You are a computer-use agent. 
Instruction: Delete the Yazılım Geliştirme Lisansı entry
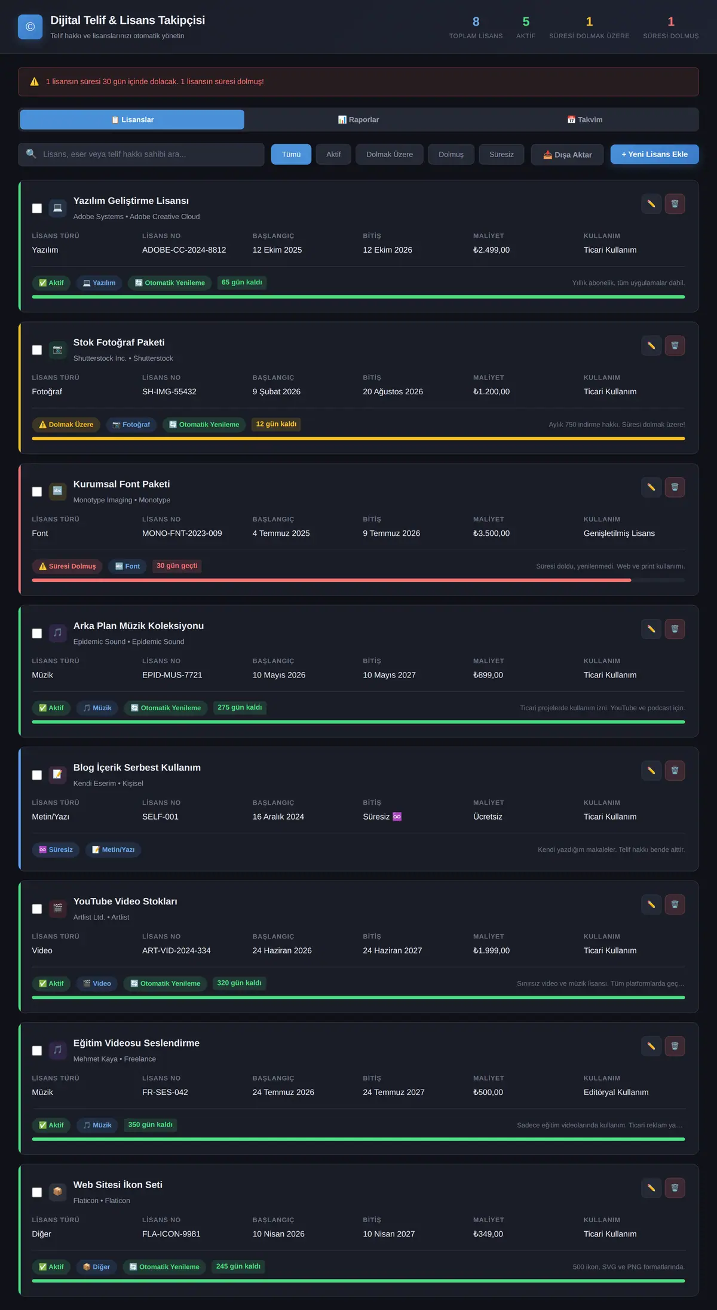coord(675,204)
